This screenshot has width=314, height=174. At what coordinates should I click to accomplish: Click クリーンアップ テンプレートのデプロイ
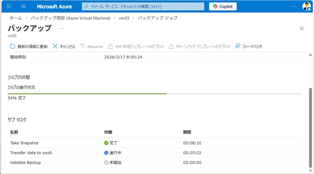pos(203,46)
